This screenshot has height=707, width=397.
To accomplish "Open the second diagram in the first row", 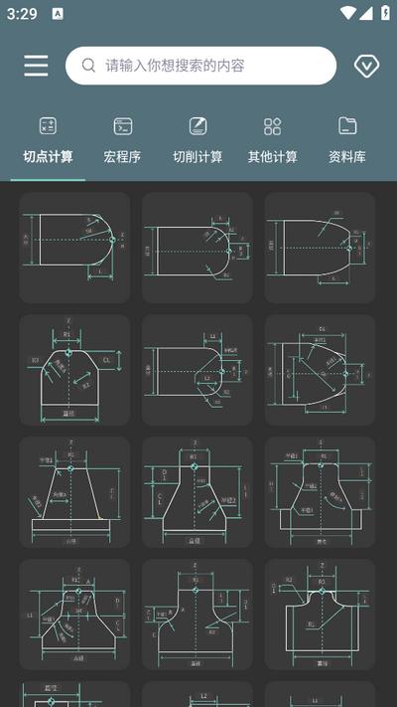I will click(198, 248).
